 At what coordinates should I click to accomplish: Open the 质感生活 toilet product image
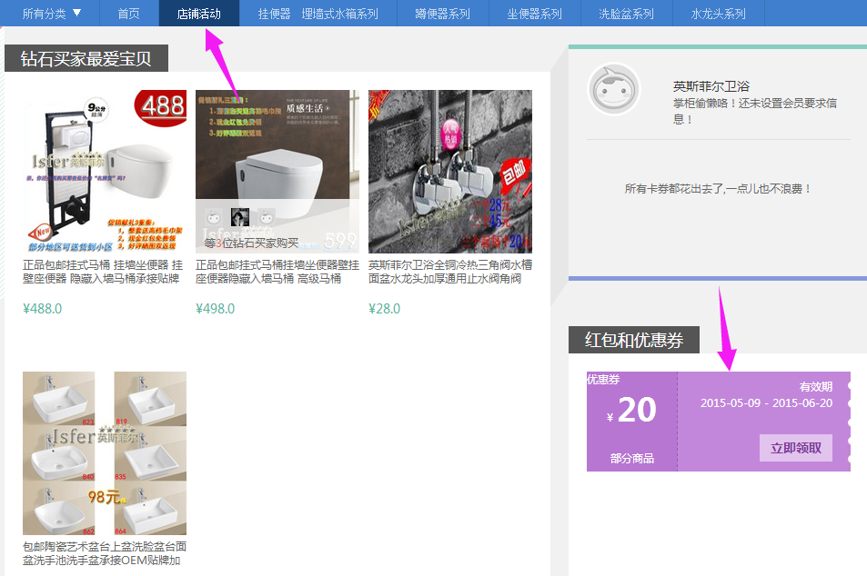tap(277, 172)
